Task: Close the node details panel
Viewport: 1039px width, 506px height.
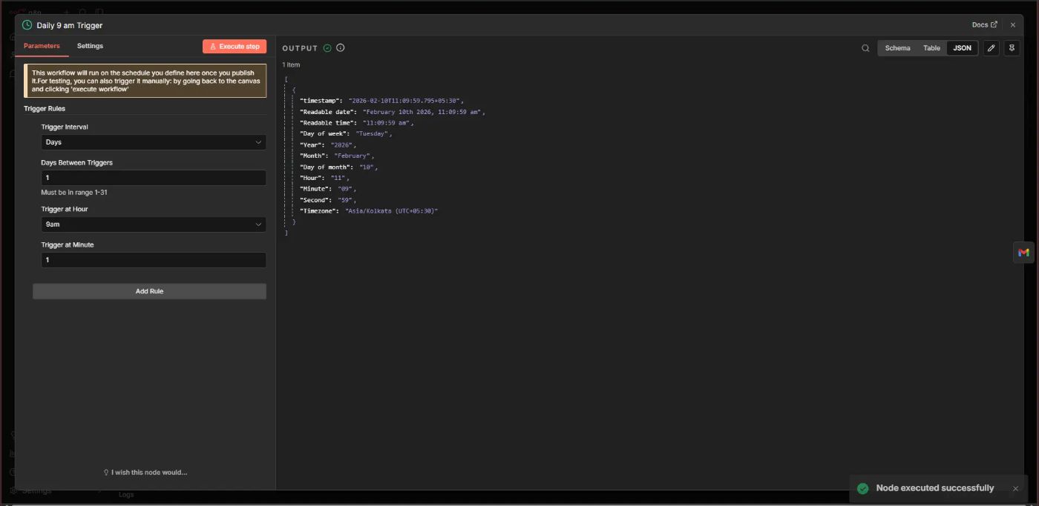Action: point(1012,25)
